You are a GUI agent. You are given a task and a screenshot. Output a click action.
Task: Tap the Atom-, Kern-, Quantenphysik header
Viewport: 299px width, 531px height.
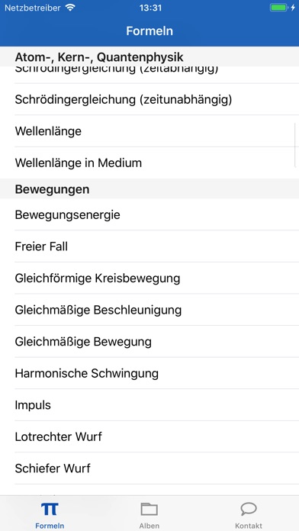(x=149, y=56)
